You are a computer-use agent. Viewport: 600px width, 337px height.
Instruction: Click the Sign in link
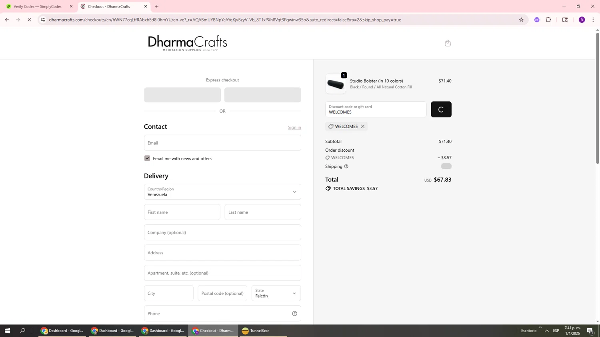tap(294, 127)
